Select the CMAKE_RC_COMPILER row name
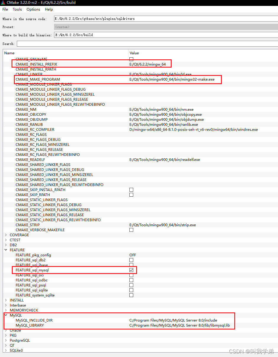278x357 pixels. (x=35, y=129)
